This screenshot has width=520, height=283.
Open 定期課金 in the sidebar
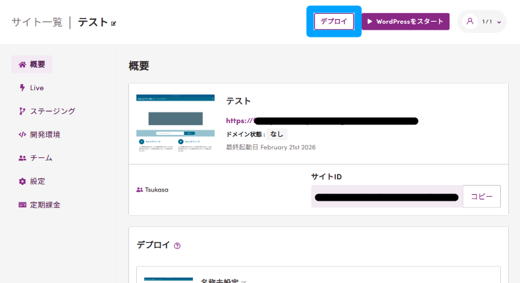pyautogui.click(x=39, y=205)
